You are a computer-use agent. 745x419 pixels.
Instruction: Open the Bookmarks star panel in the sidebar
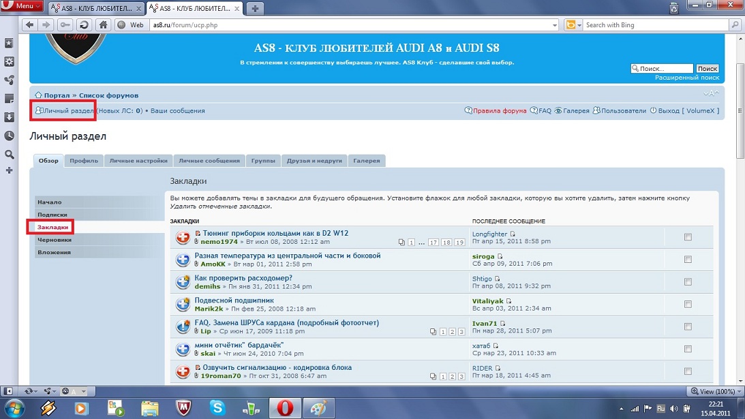[9, 43]
